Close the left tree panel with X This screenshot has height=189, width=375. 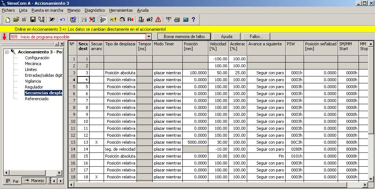62,44
